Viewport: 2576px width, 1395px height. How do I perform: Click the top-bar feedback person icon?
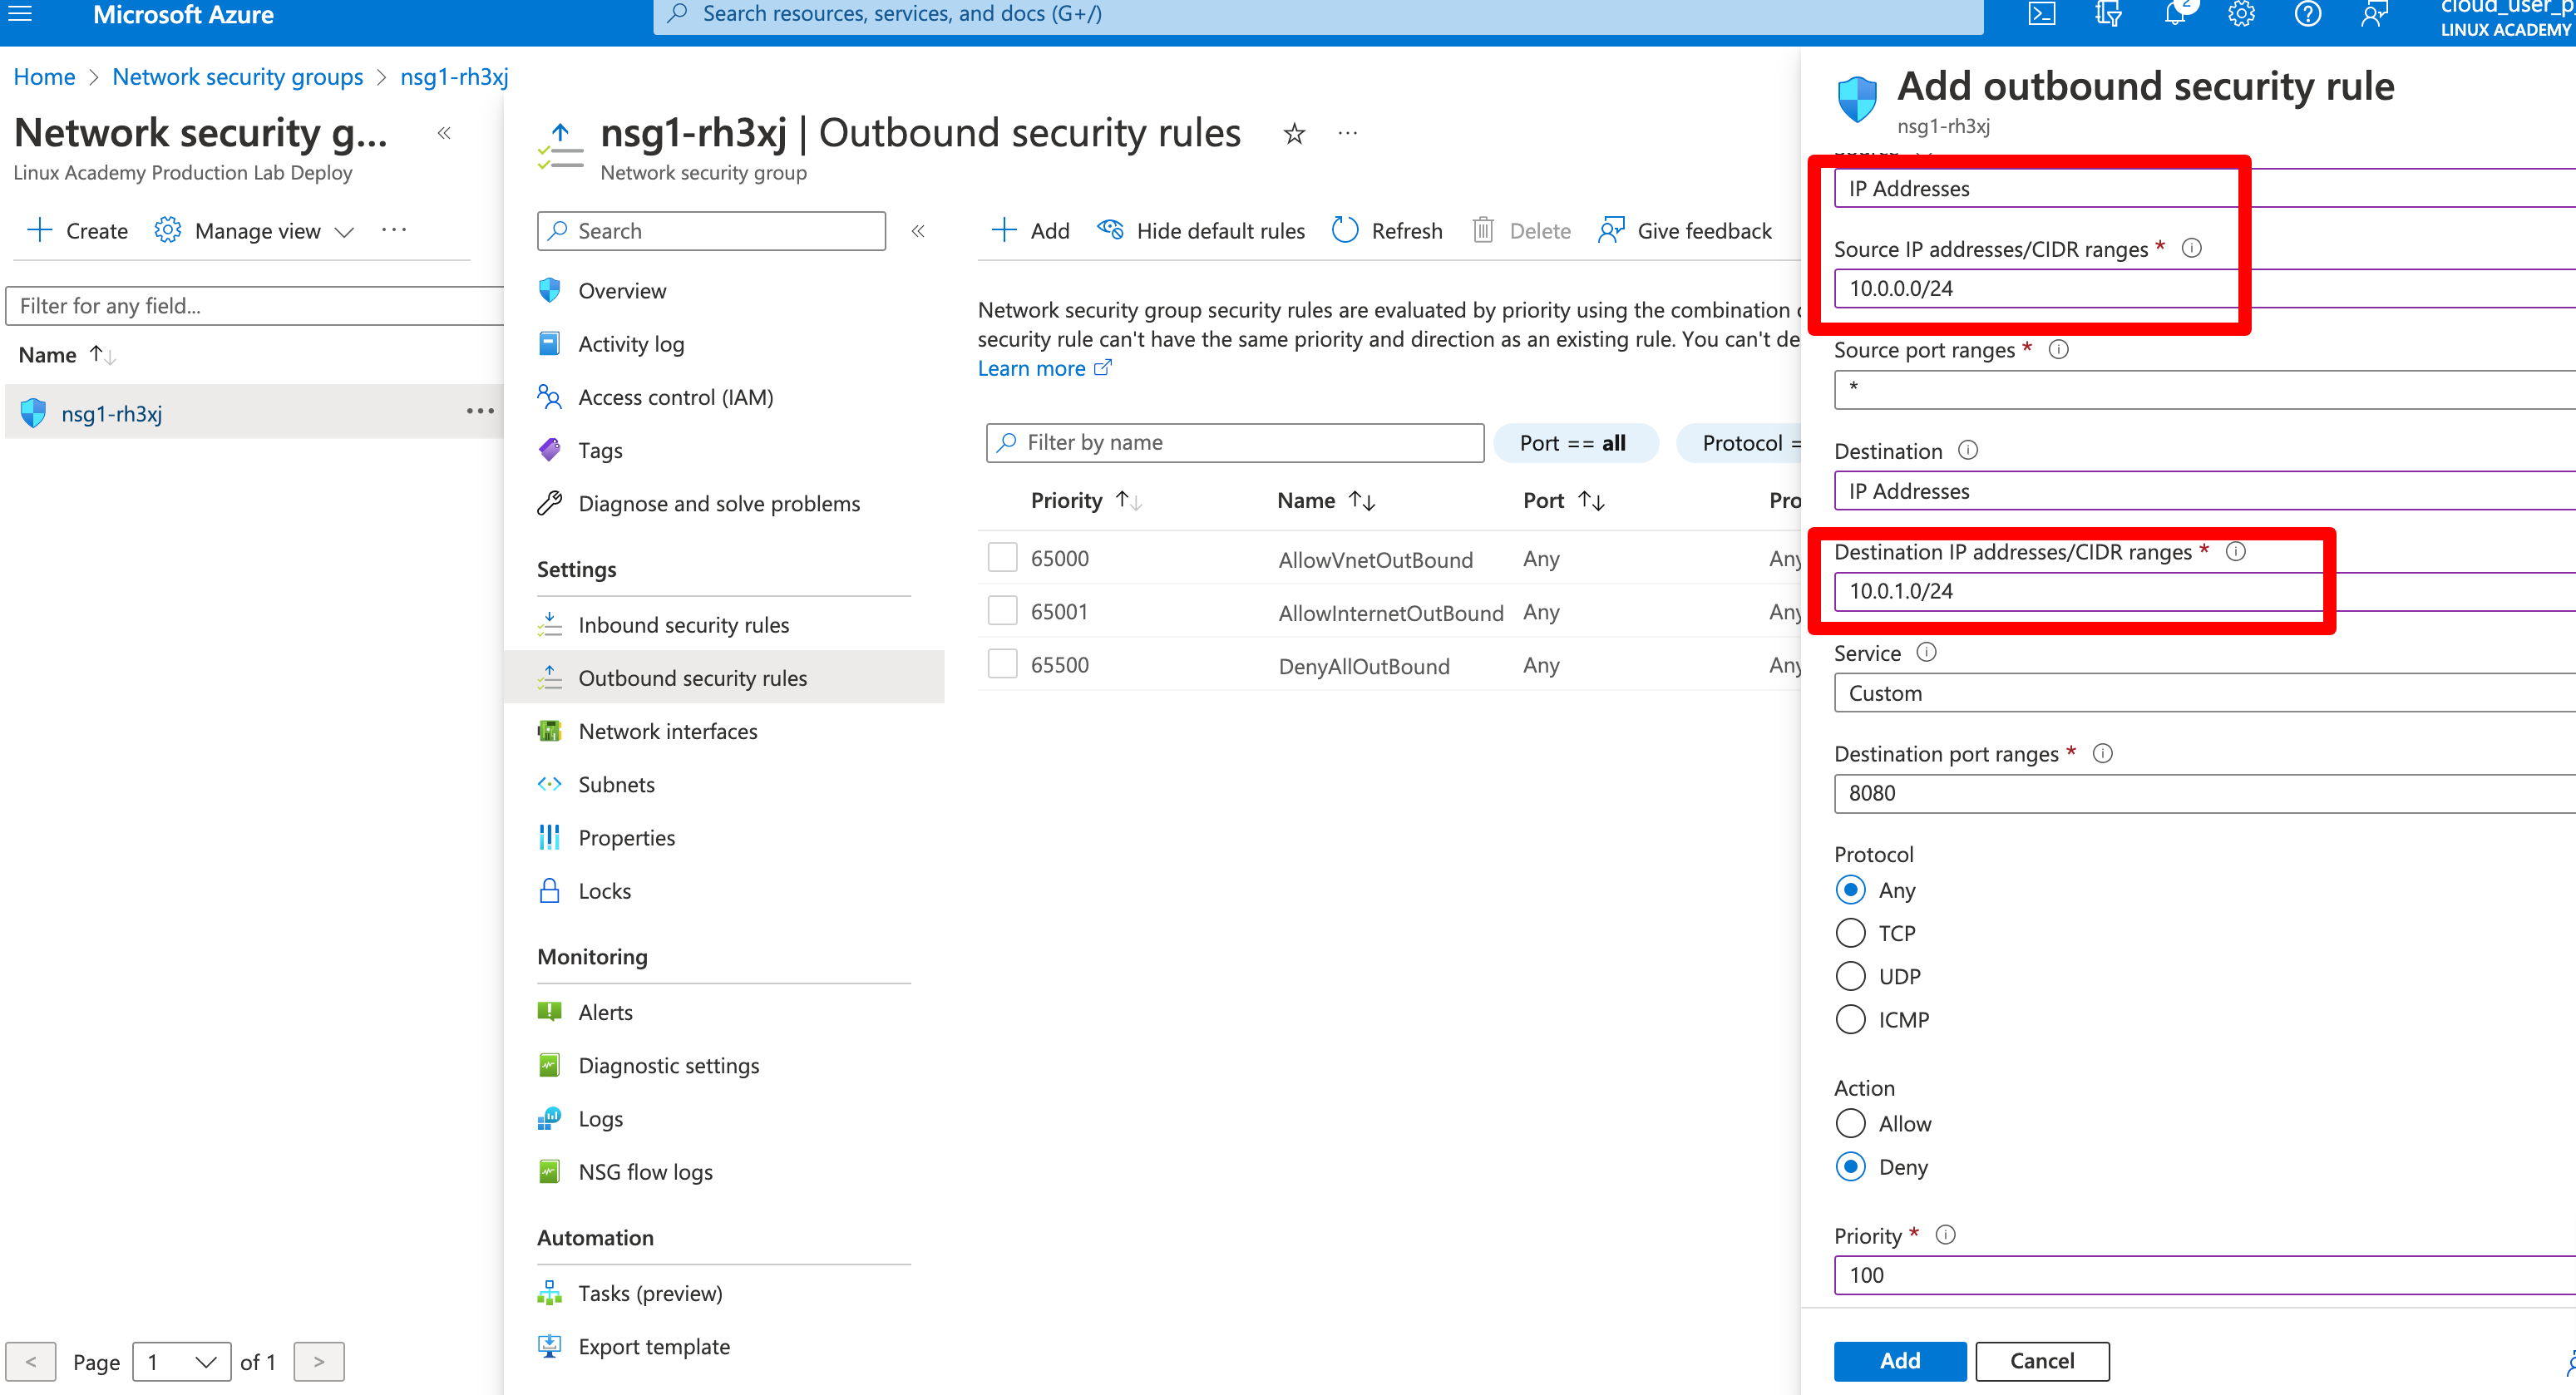(2374, 14)
